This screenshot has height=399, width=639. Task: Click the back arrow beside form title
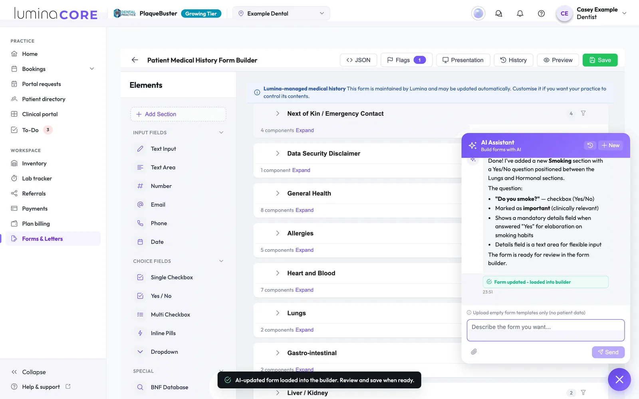135,60
